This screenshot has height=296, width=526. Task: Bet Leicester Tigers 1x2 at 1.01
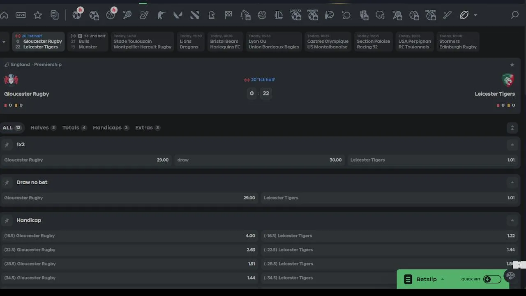432,160
